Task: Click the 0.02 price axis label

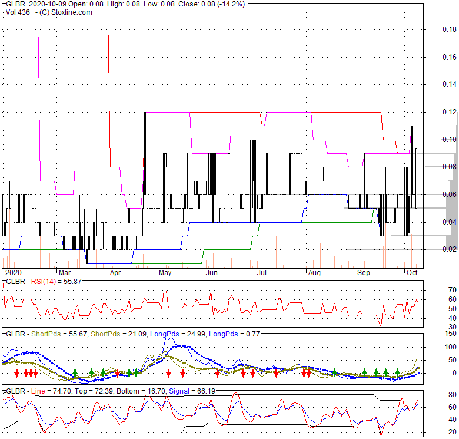Action: coord(450,249)
